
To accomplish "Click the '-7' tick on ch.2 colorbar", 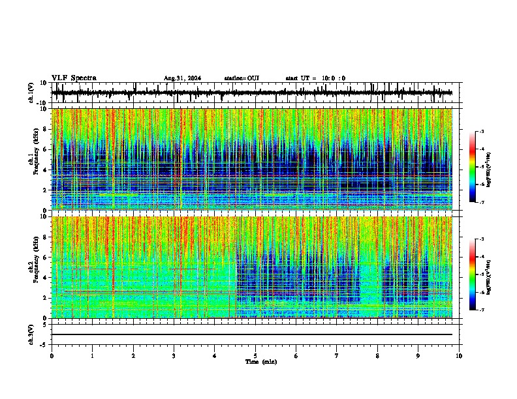I will tap(482, 310).
